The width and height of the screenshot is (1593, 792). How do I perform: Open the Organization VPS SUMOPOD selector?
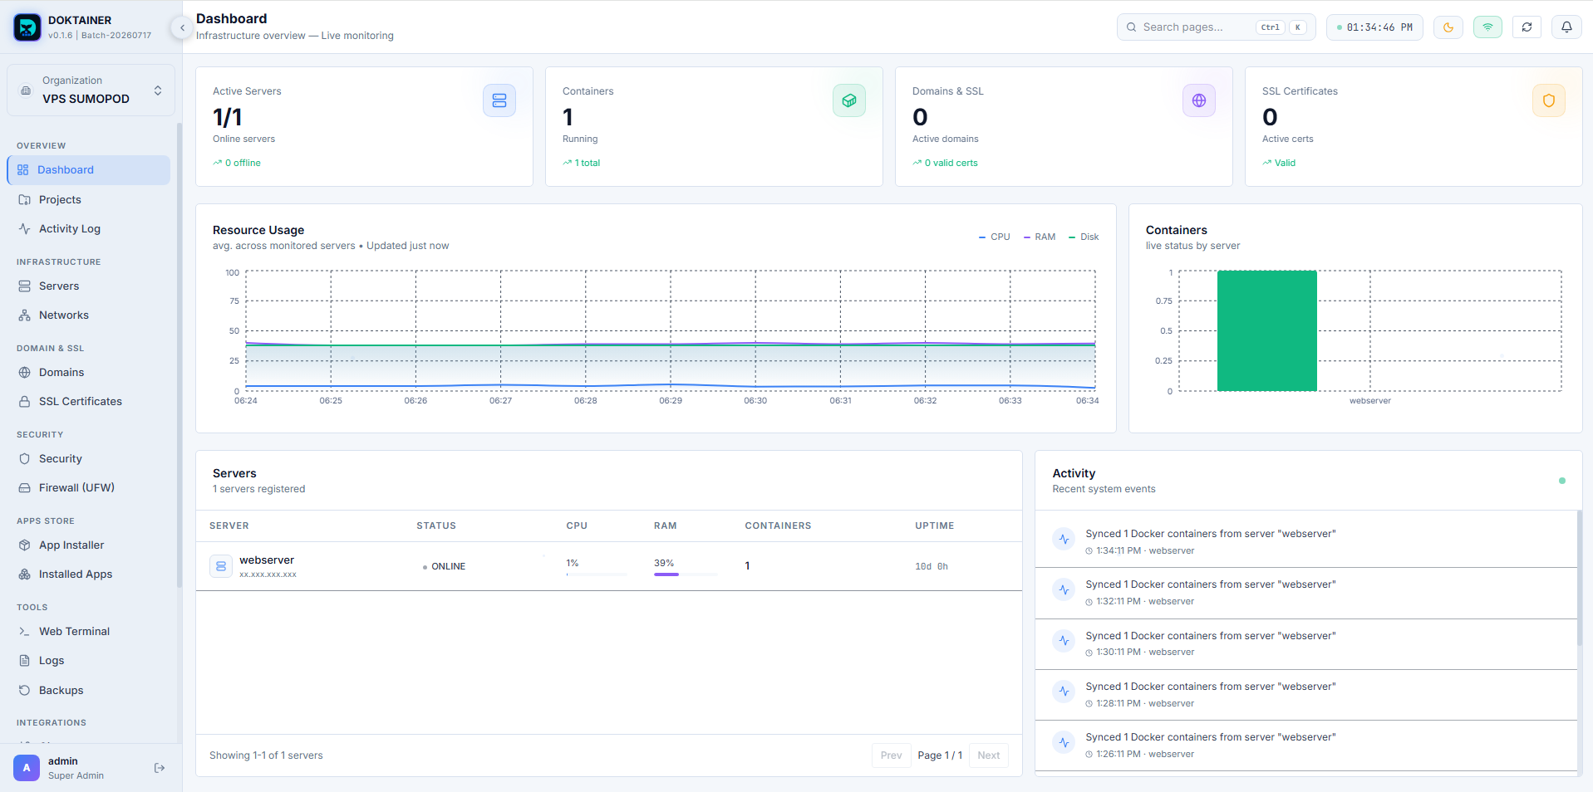(91, 90)
